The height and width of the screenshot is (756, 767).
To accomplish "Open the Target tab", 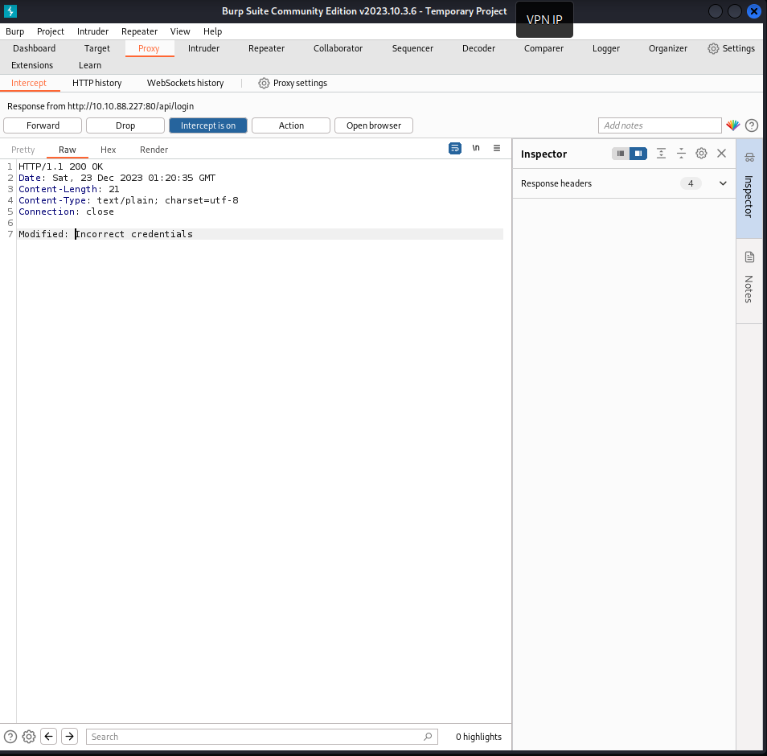I will (x=96, y=48).
